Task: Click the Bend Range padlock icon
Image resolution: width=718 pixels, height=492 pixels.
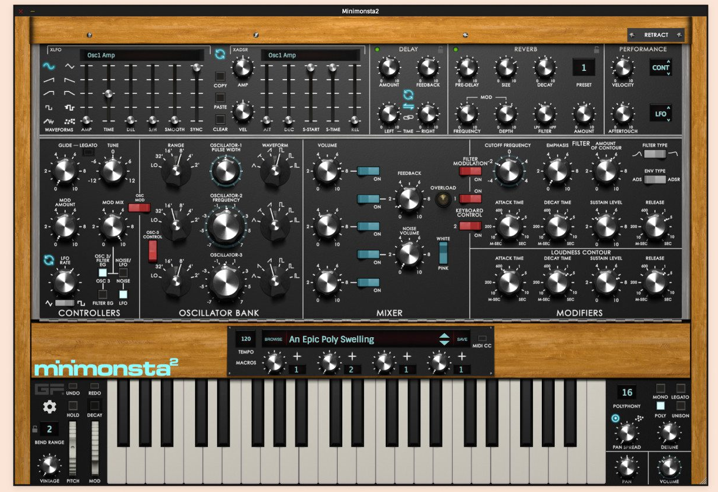Action: 35,429
